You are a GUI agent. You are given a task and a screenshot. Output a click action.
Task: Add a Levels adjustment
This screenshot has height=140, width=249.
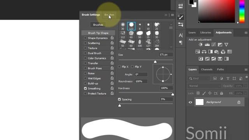tap(207, 45)
